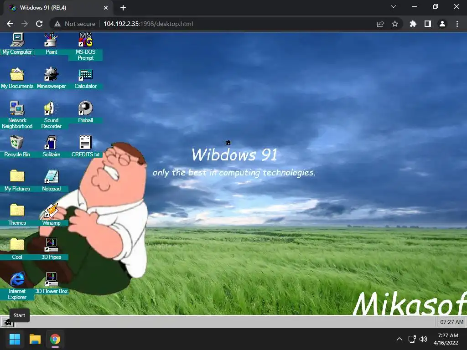Open MS-DOS Prompt icon
This screenshot has height=350, width=467.
pyautogui.click(x=85, y=46)
